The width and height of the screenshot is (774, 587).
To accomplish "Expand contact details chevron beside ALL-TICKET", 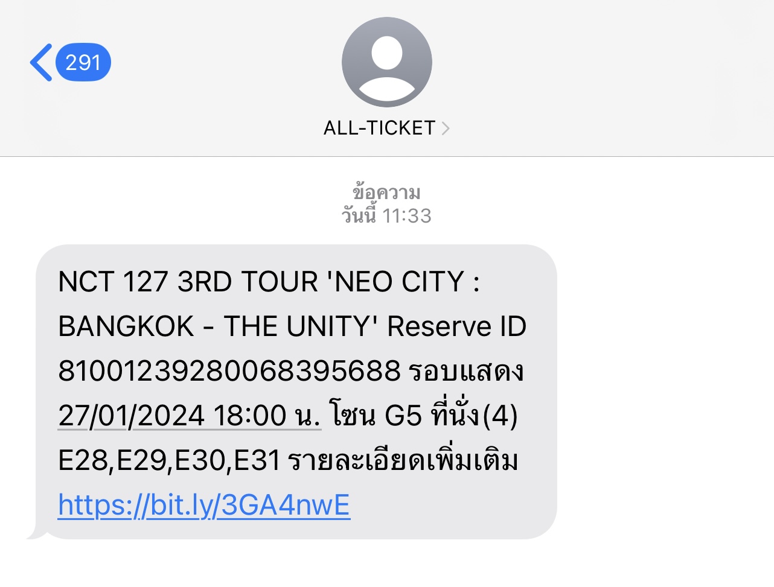I will tap(446, 128).
